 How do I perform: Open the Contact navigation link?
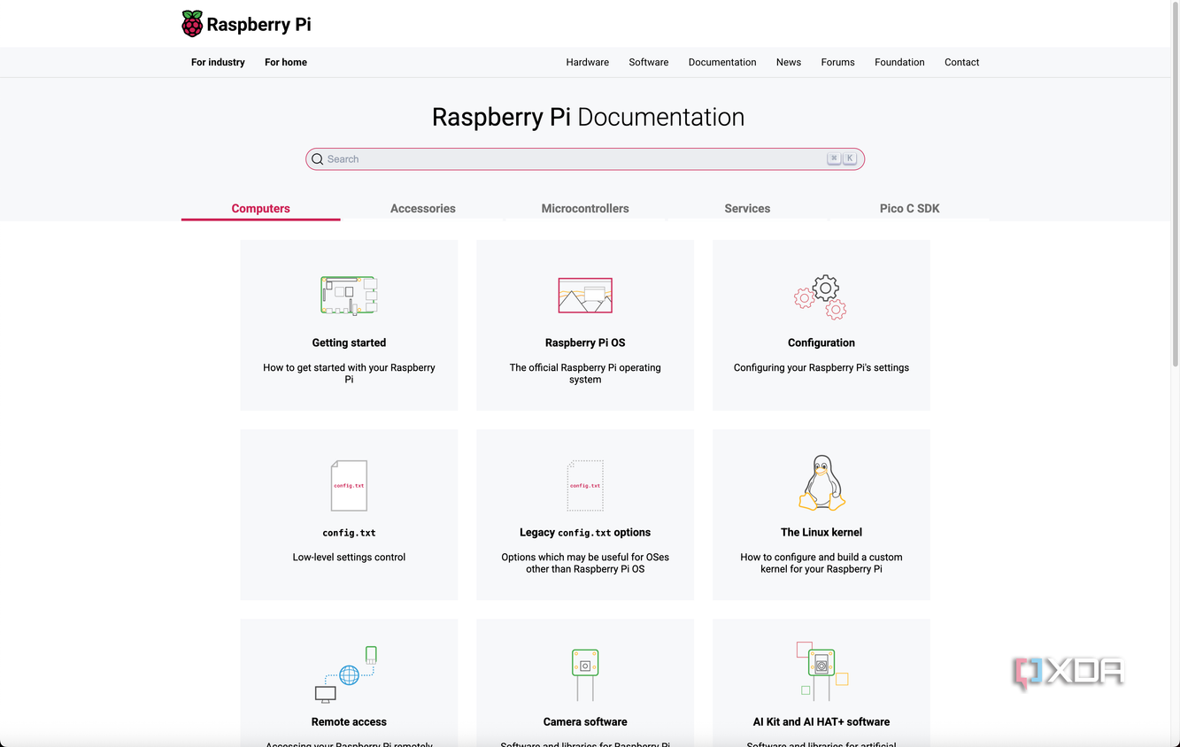(x=961, y=62)
